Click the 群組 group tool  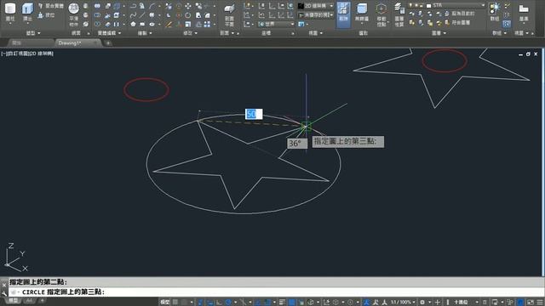(494, 12)
